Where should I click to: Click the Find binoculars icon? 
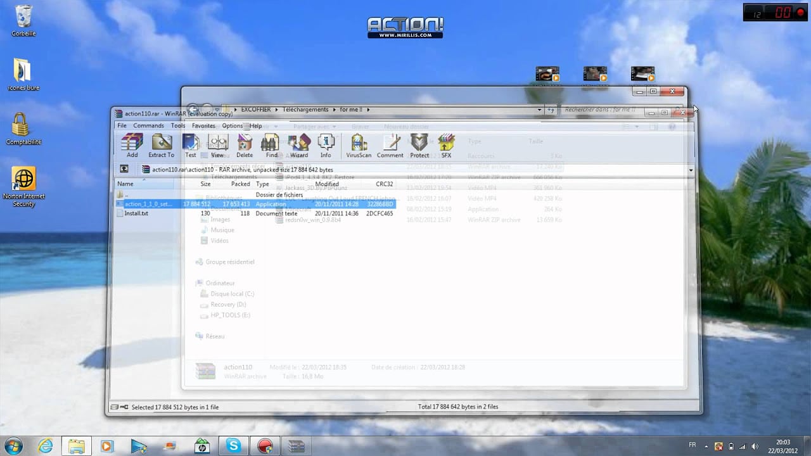coord(271,146)
